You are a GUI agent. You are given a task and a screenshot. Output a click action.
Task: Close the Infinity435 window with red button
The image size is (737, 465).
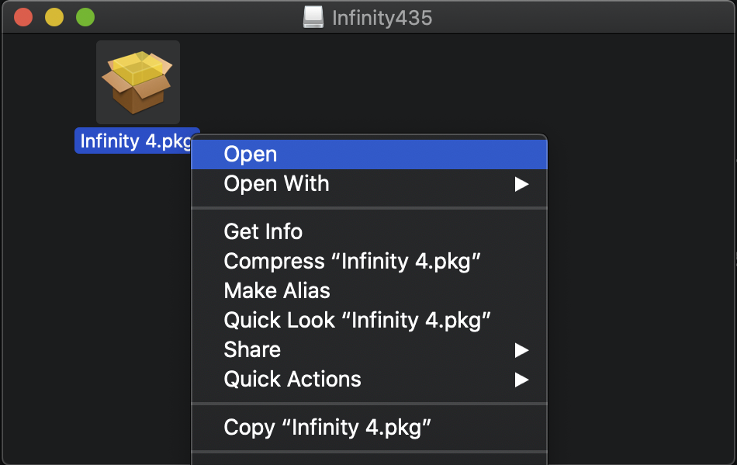click(x=23, y=17)
